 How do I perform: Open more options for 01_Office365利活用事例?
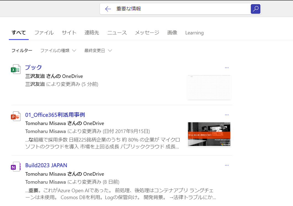[x=227, y=115]
